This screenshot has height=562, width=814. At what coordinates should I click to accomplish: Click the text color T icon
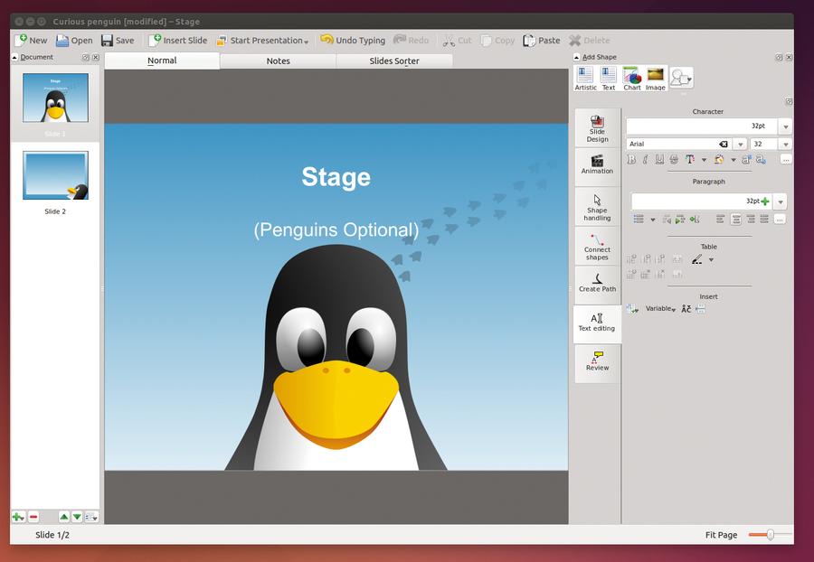[x=690, y=160]
